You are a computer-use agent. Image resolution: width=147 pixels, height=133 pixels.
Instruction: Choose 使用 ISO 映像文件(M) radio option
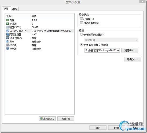point(82,45)
